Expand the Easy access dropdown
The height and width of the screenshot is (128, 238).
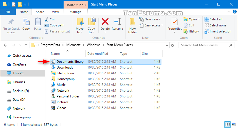click(x=162, y=25)
